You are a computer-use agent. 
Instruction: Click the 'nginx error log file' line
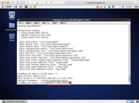tap(48, 55)
